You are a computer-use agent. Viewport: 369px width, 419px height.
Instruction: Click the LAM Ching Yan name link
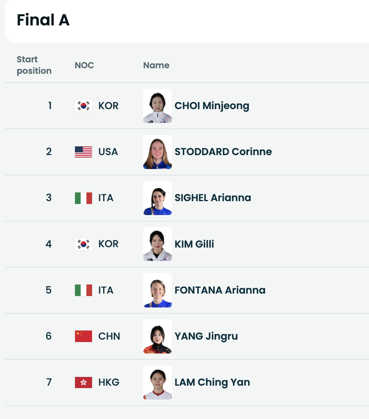(212, 382)
